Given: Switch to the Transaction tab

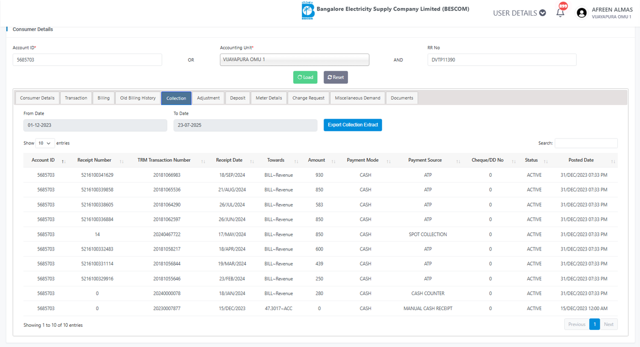Looking at the screenshot, I should pos(76,98).
